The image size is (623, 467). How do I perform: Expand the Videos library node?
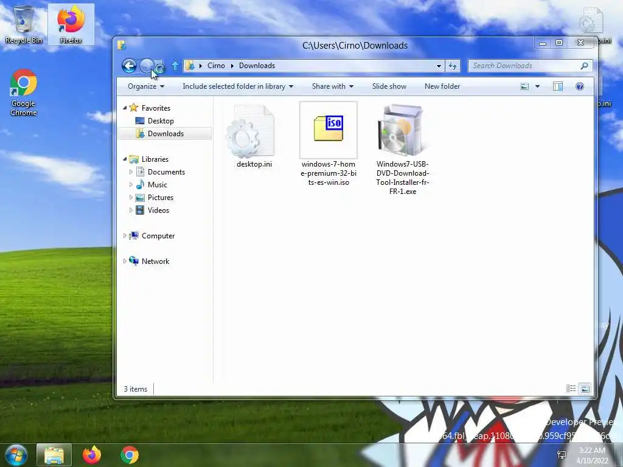(x=131, y=210)
